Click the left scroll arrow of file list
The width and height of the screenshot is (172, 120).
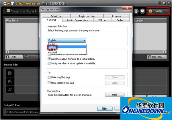coord(7,52)
